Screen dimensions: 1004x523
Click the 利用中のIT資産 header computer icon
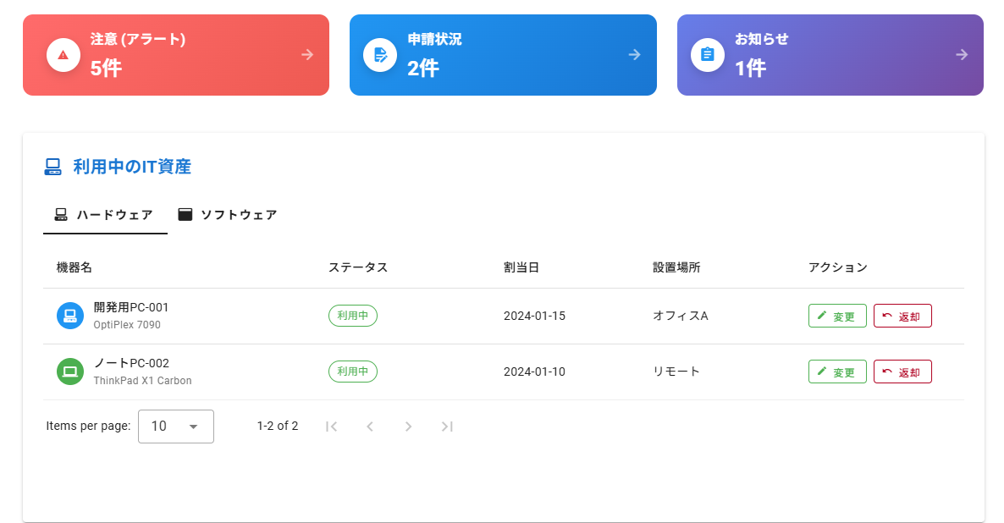pyautogui.click(x=53, y=167)
